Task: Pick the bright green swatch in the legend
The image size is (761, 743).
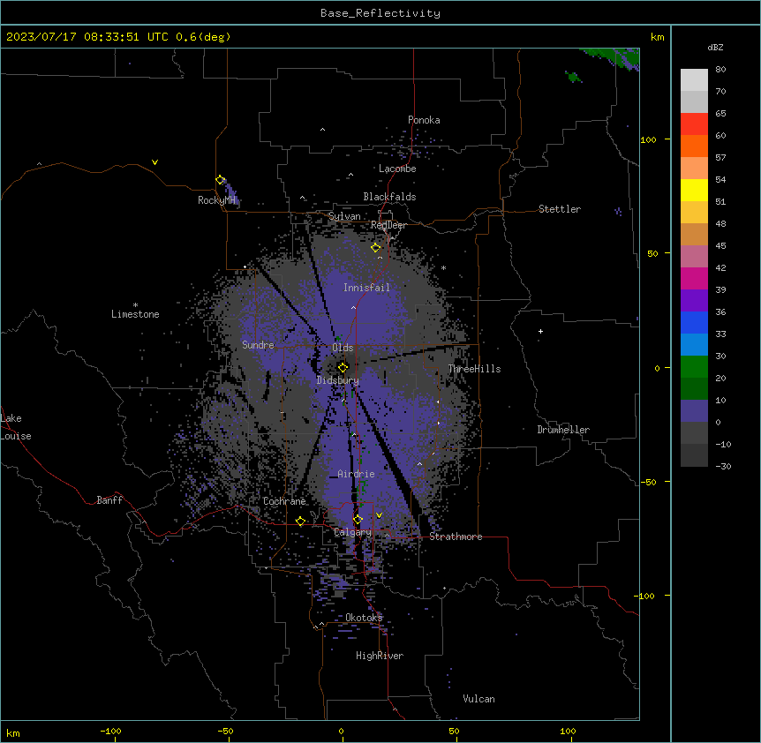Action: [694, 367]
